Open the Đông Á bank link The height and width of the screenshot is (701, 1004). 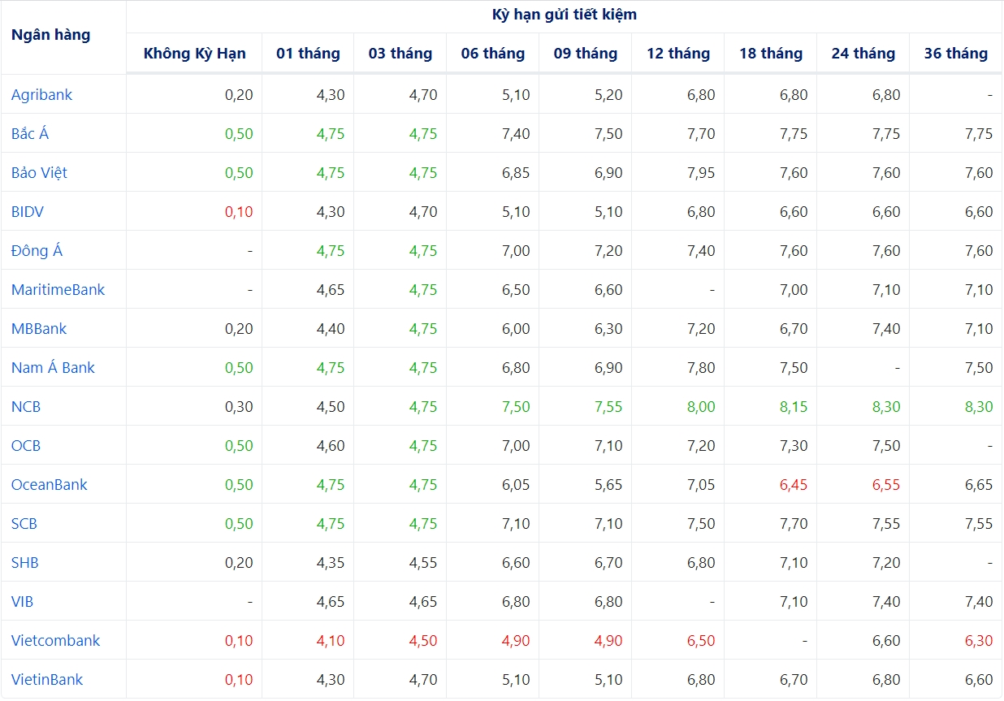(37, 251)
